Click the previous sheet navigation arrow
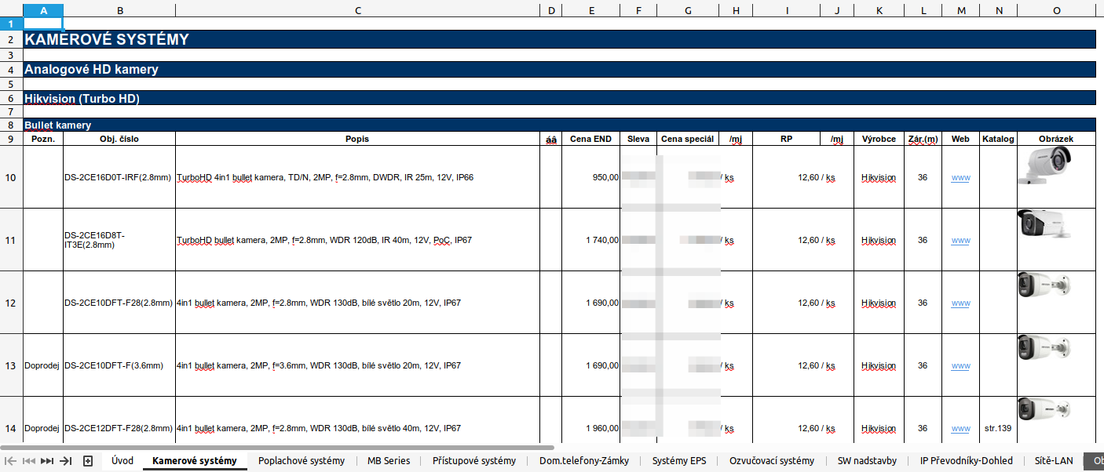This screenshot has width=1104, height=472. click(x=29, y=461)
